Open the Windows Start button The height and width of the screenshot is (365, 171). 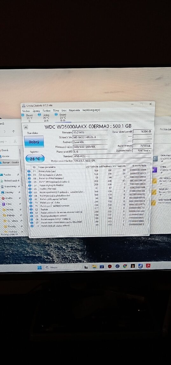(x=40, y=268)
